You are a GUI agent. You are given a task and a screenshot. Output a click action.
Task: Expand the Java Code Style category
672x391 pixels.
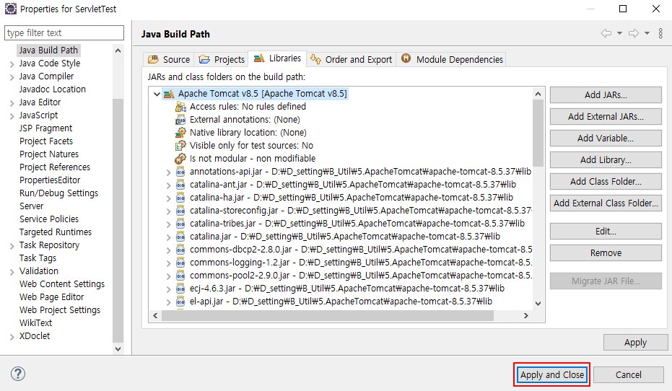click(x=12, y=63)
